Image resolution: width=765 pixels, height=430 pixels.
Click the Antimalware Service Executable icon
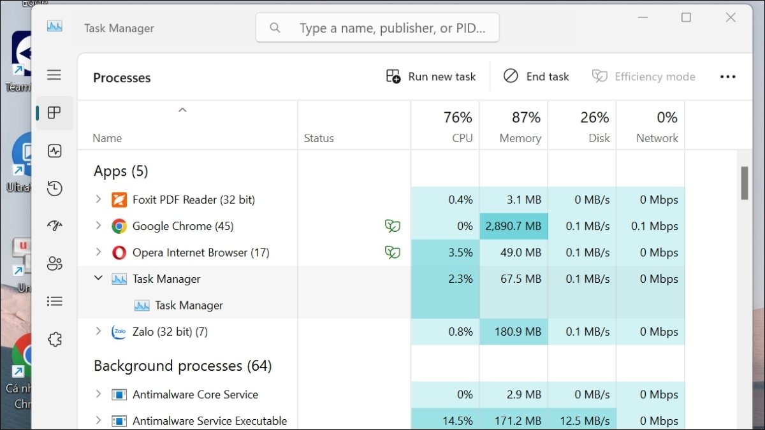119,421
